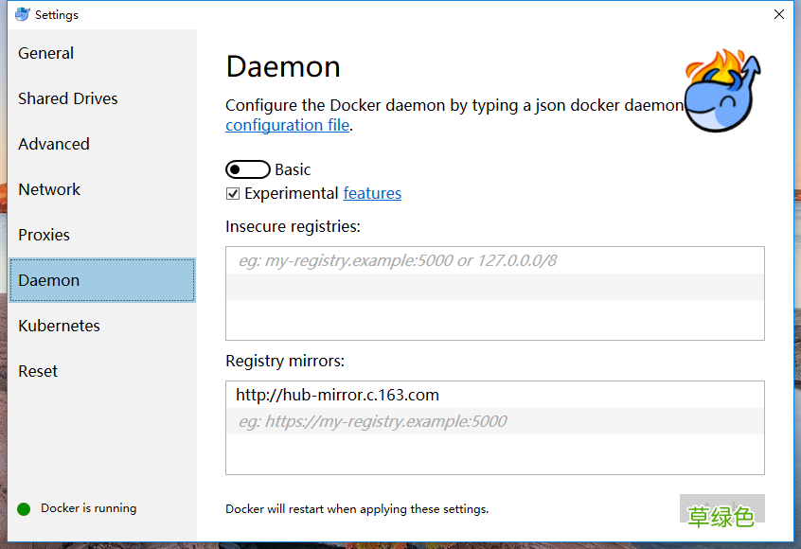Open the Kubernetes settings section

point(59,326)
